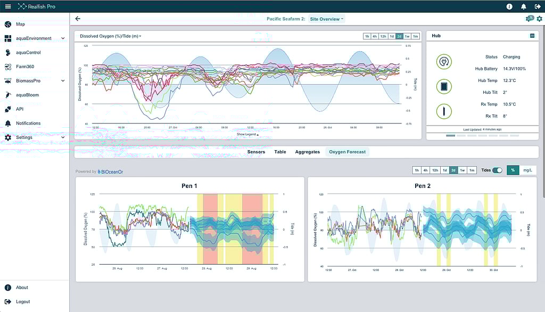The image size is (545, 312).
Task: Log out using the sidebar Logout button
Action: [x=23, y=301]
